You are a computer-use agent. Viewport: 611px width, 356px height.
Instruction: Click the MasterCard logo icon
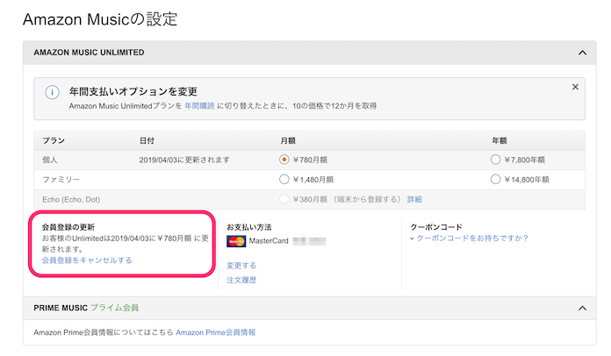point(236,241)
